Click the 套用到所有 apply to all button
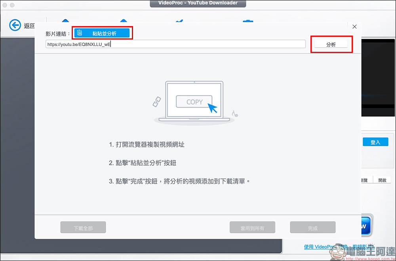The image size is (396, 261). click(252, 227)
